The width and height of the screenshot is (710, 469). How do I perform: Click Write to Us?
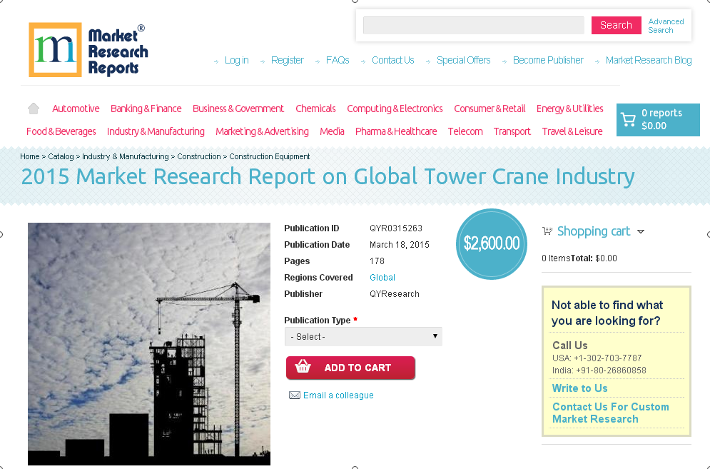tap(579, 388)
